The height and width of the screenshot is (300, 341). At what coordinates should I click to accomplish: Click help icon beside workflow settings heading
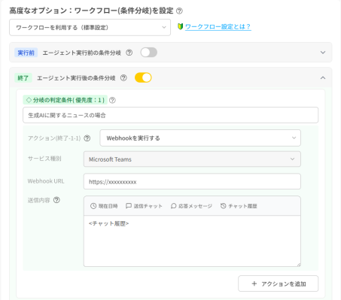[179, 11]
